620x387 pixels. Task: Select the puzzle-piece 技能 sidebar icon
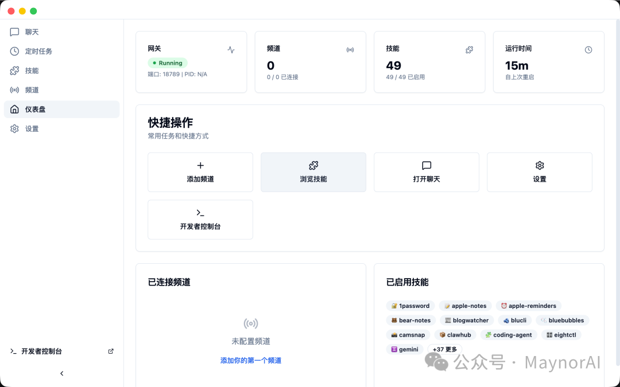(x=14, y=70)
